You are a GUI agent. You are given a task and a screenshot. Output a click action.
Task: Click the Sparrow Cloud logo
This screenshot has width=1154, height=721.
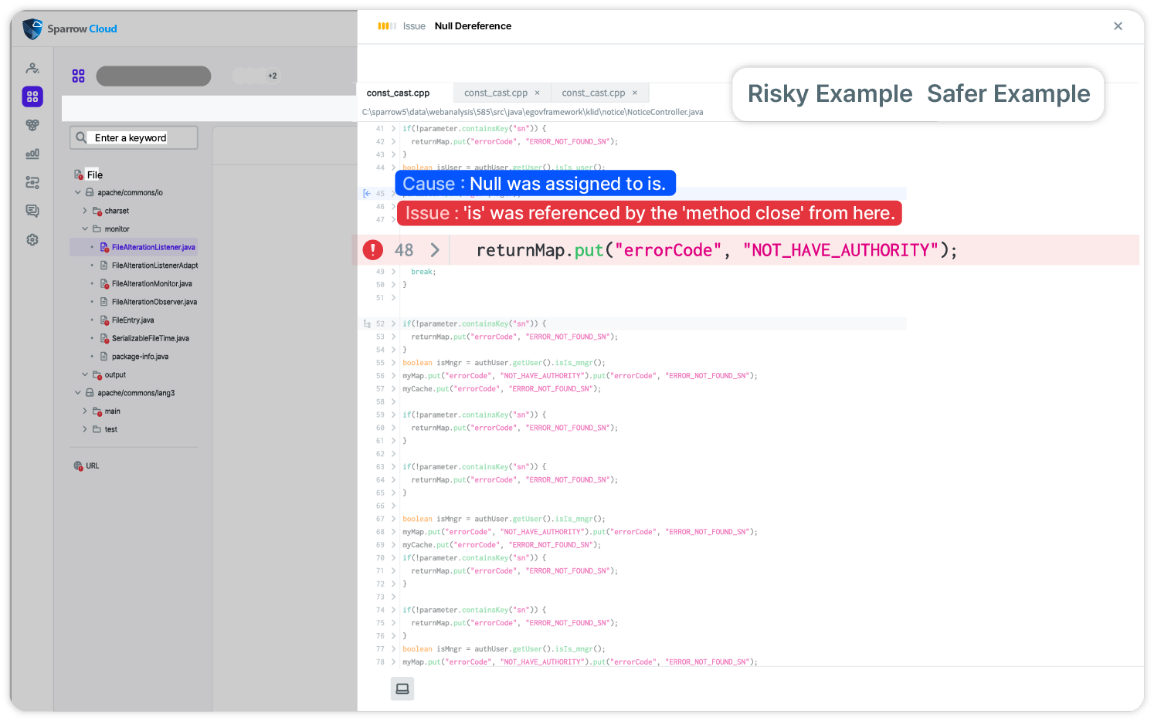pos(70,29)
